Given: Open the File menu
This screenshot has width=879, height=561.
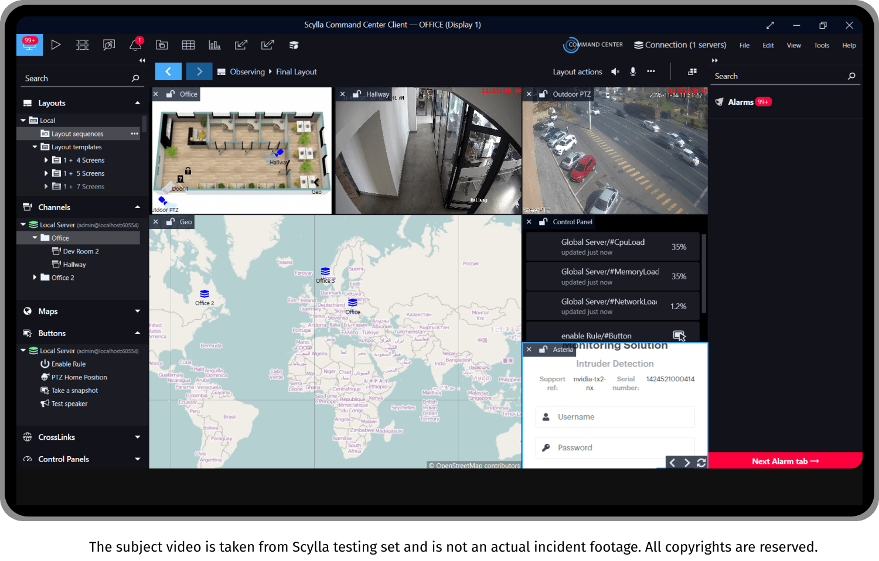Looking at the screenshot, I should (744, 45).
